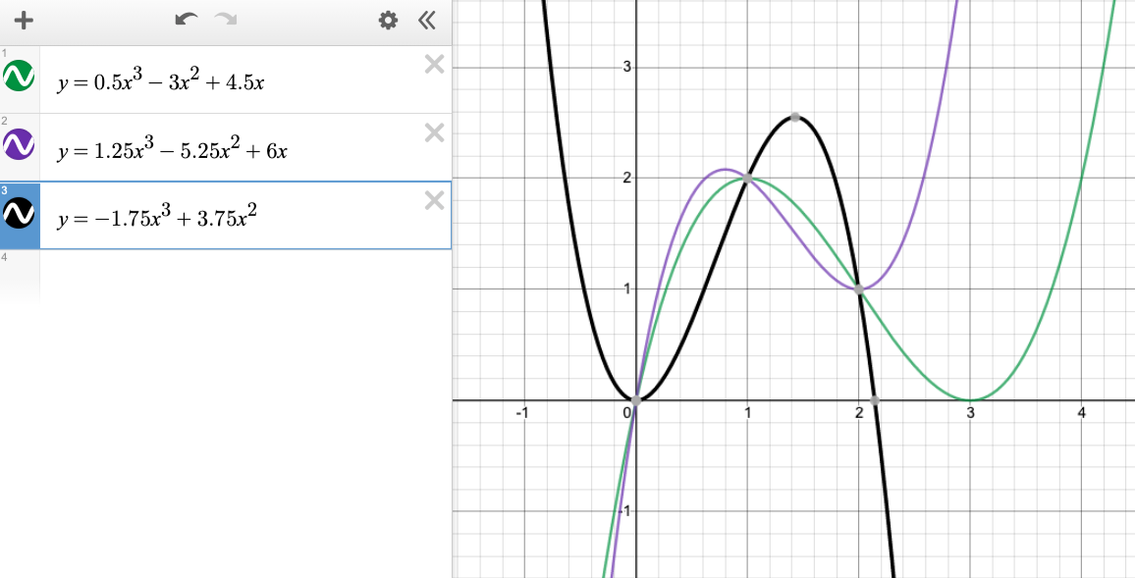This screenshot has width=1135, height=578.
Task: Collapse the expression list panel
Action: tap(426, 21)
